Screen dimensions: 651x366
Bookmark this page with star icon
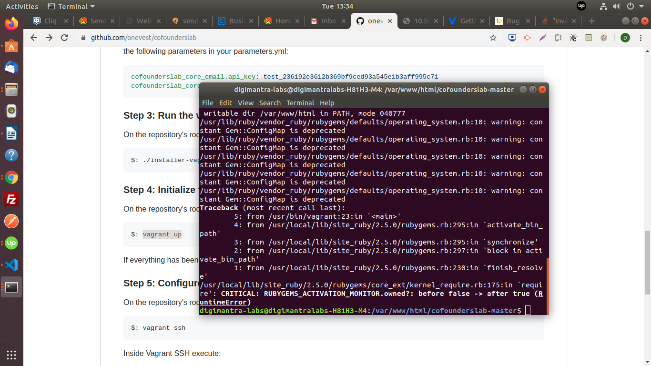tap(493, 38)
